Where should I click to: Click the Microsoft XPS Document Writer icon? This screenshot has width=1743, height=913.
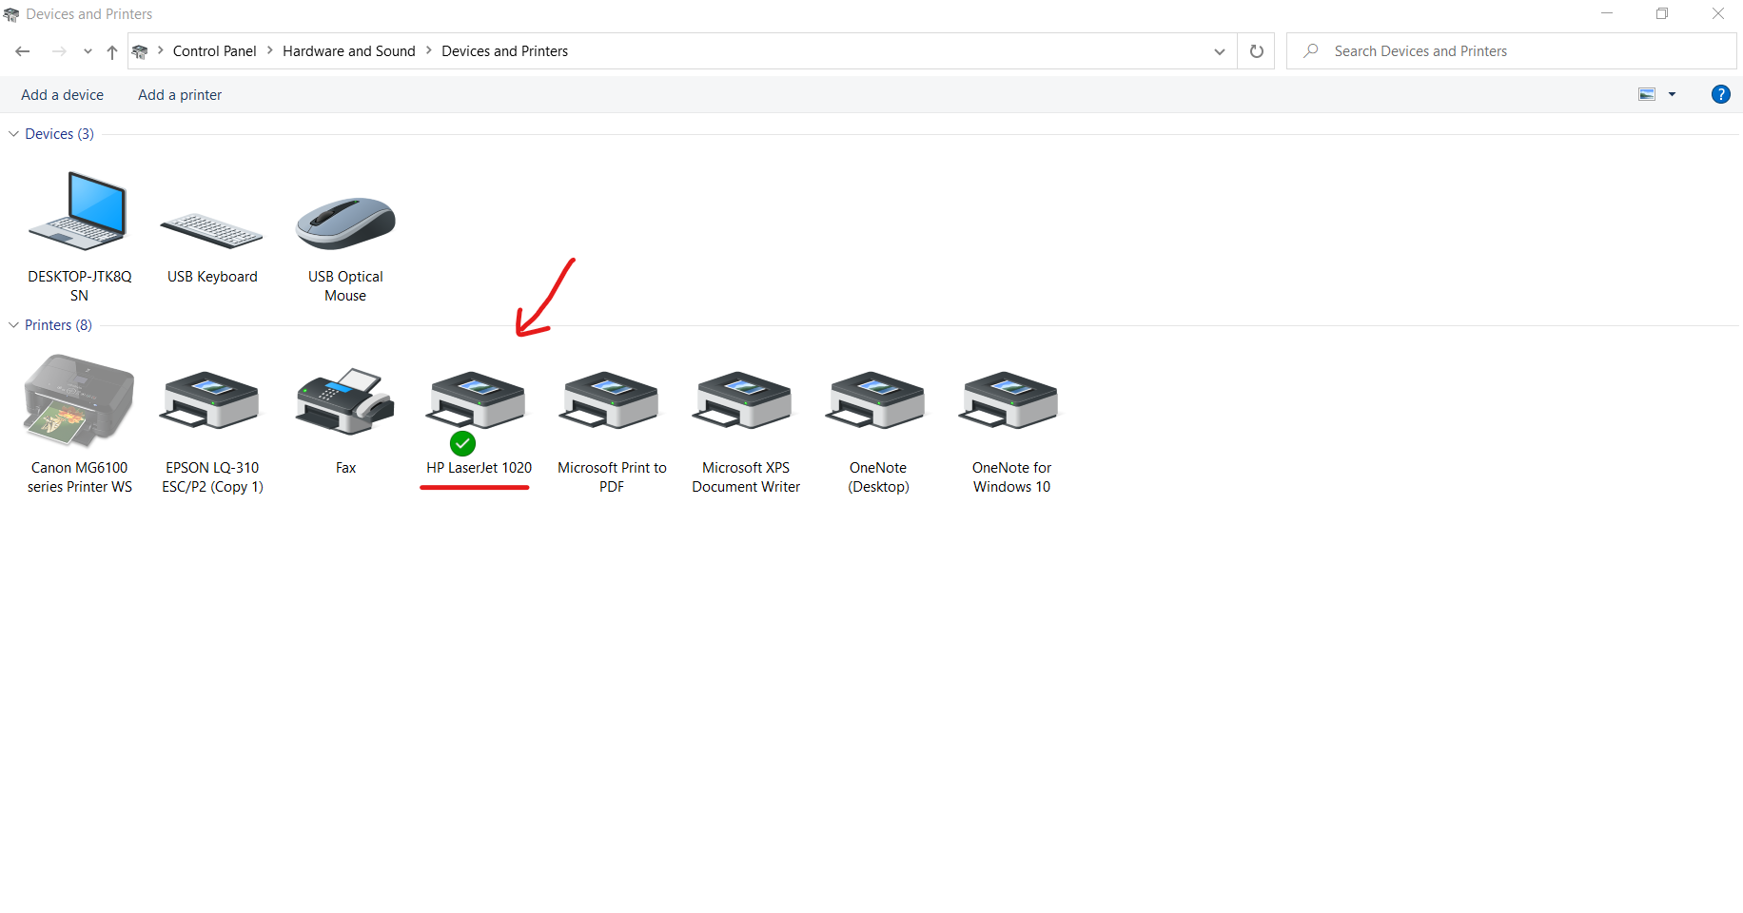click(745, 401)
